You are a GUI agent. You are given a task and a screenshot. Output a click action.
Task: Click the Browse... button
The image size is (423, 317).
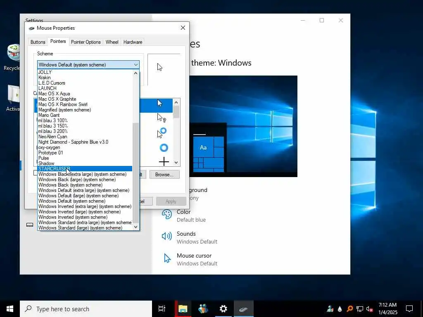click(164, 175)
